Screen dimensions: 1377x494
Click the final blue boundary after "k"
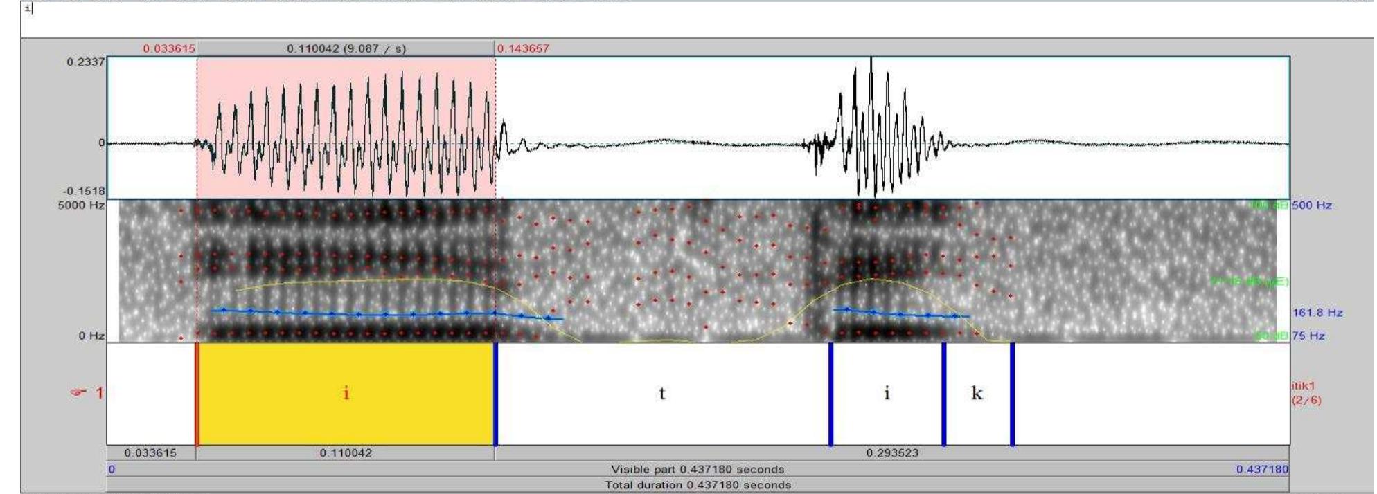(x=1012, y=394)
